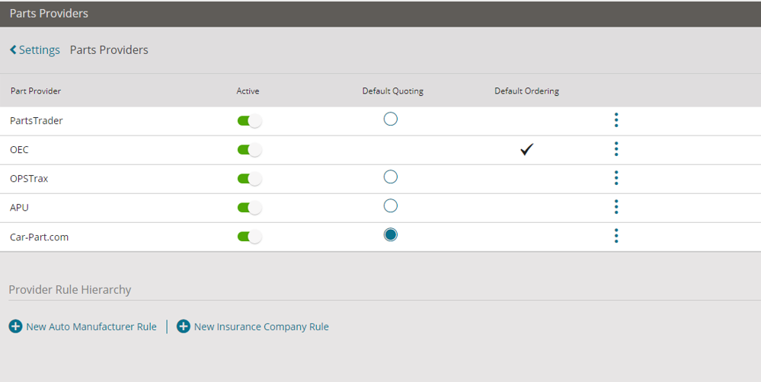Click the APU provider name
Image resolution: width=761 pixels, height=382 pixels.
pos(19,208)
